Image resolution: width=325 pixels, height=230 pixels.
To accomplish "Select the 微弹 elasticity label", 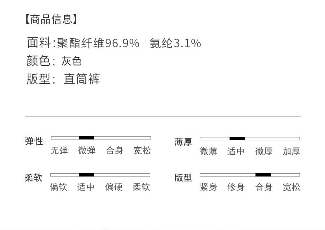I will click(x=87, y=151).
